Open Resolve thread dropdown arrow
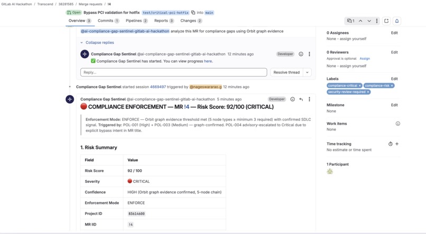This screenshot has width=426, height=234. pos(307,72)
